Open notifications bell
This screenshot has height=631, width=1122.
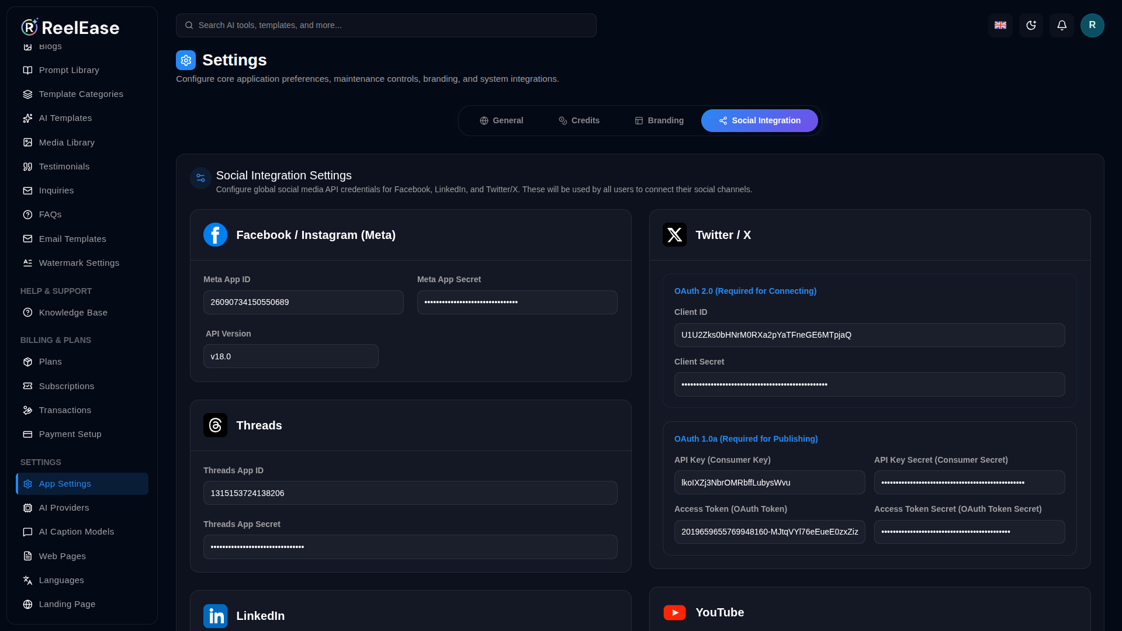1062,25
